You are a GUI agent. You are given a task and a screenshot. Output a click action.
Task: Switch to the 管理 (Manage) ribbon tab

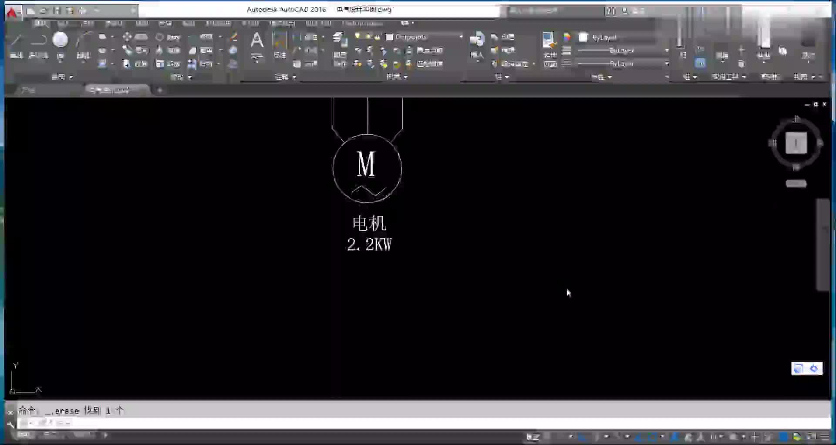pyautogui.click(x=165, y=23)
